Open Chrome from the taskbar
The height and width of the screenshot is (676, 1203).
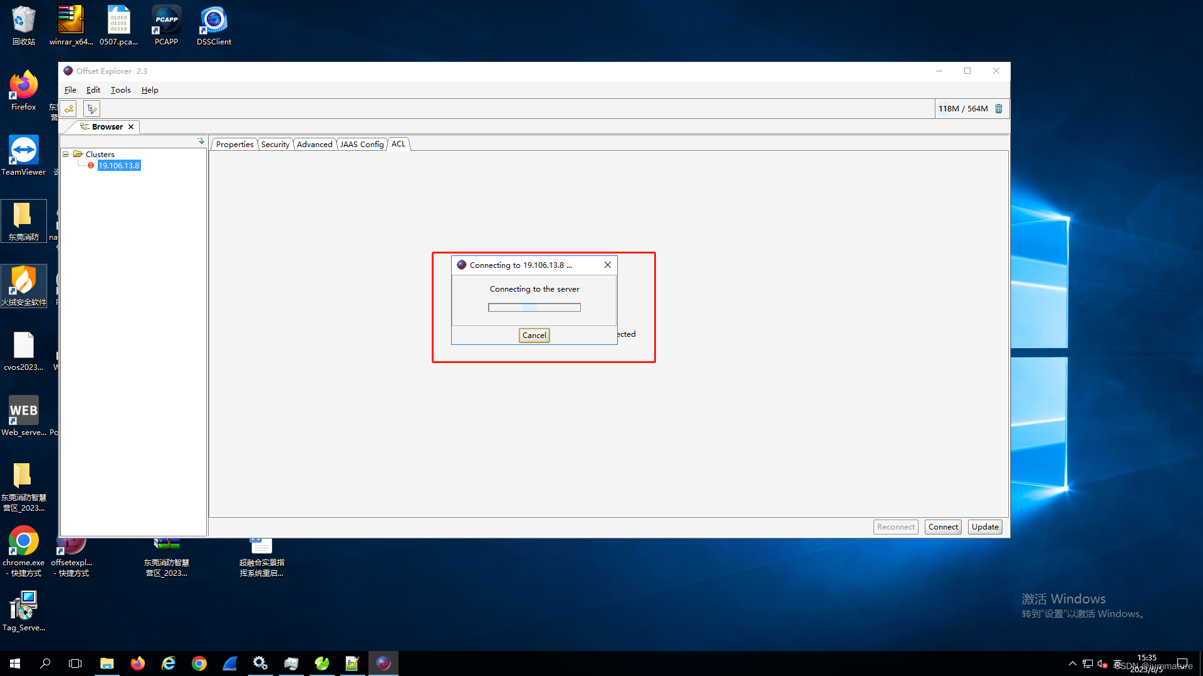click(x=199, y=663)
